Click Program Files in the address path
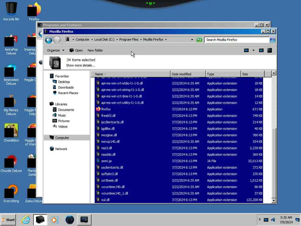The height and width of the screenshot is (226, 301). pyautogui.click(x=129, y=39)
